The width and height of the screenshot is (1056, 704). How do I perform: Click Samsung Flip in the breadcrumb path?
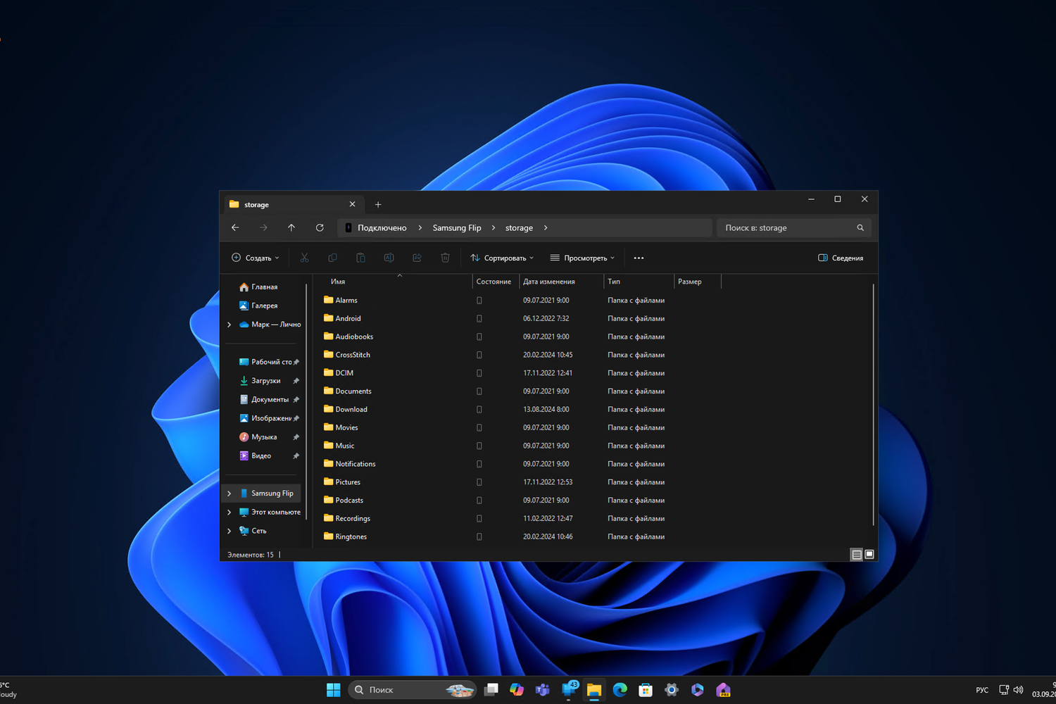click(x=457, y=227)
